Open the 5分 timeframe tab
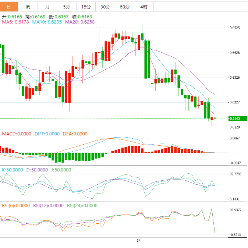 [x=67, y=7]
